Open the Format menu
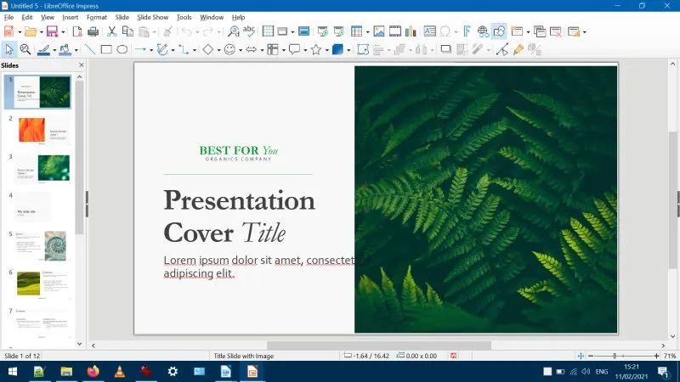The height and width of the screenshot is (382, 680). tap(97, 17)
